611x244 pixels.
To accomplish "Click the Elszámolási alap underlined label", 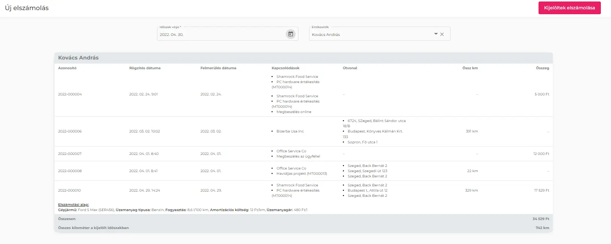I will point(74,205).
